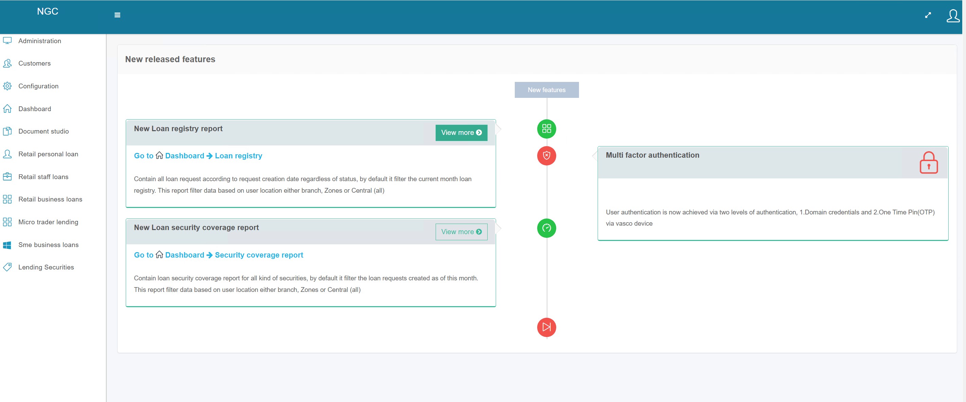Click the green speedometer timeline icon
The height and width of the screenshot is (402, 966).
click(x=546, y=228)
